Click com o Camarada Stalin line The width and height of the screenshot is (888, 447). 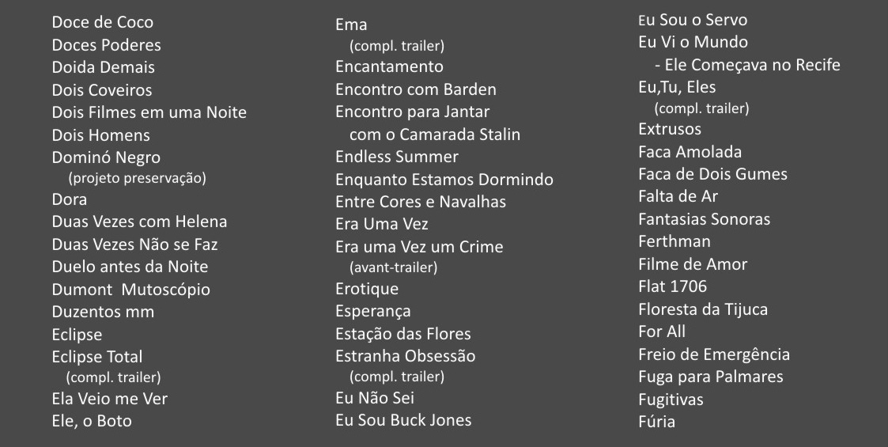click(x=435, y=134)
